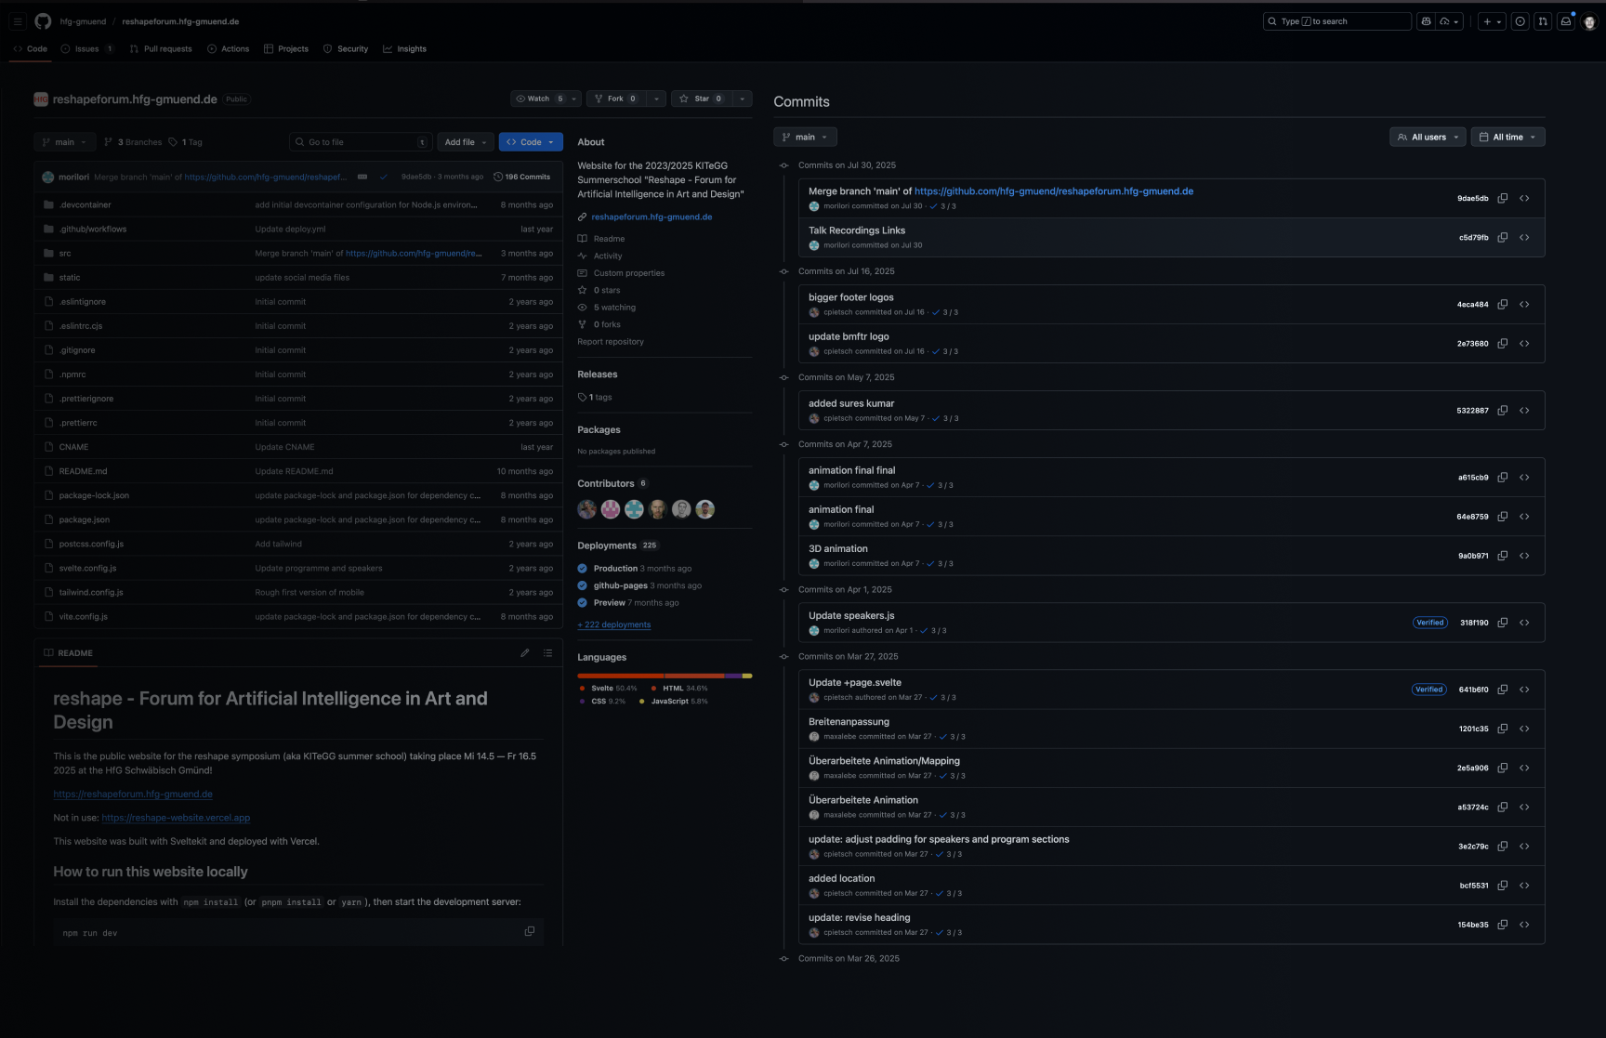Select the Svelte segment in the languages bar

(x=618, y=676)
